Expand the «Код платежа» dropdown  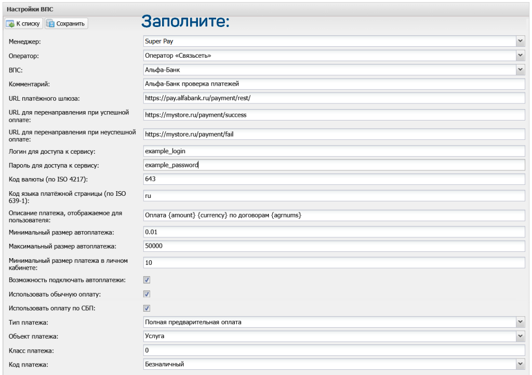click(521, 364)
